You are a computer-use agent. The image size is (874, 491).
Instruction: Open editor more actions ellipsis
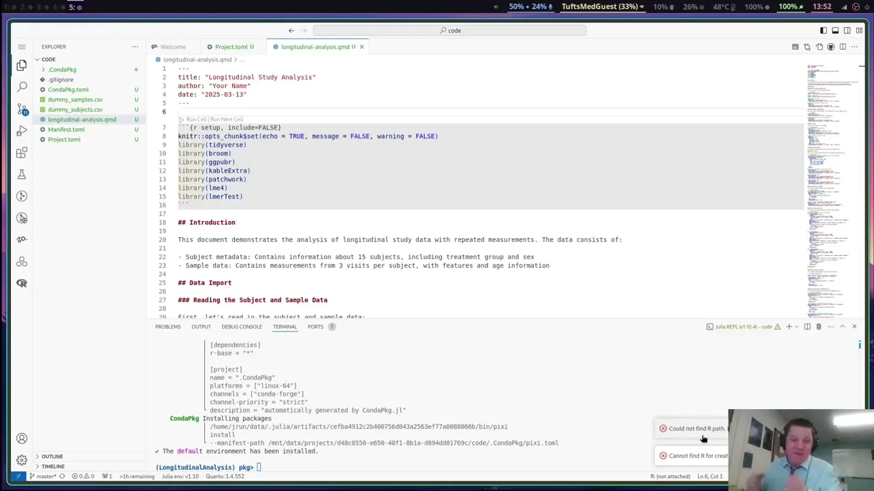coord(854,47)
